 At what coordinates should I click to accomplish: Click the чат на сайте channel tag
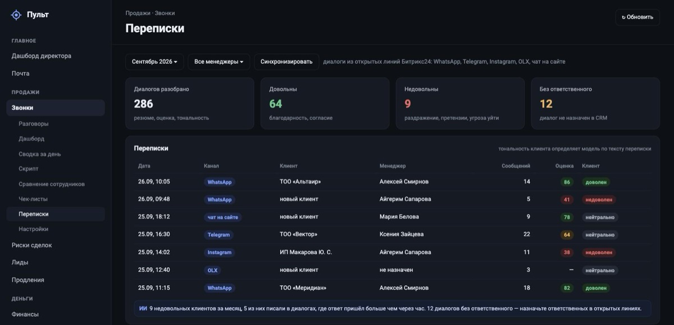223,217
